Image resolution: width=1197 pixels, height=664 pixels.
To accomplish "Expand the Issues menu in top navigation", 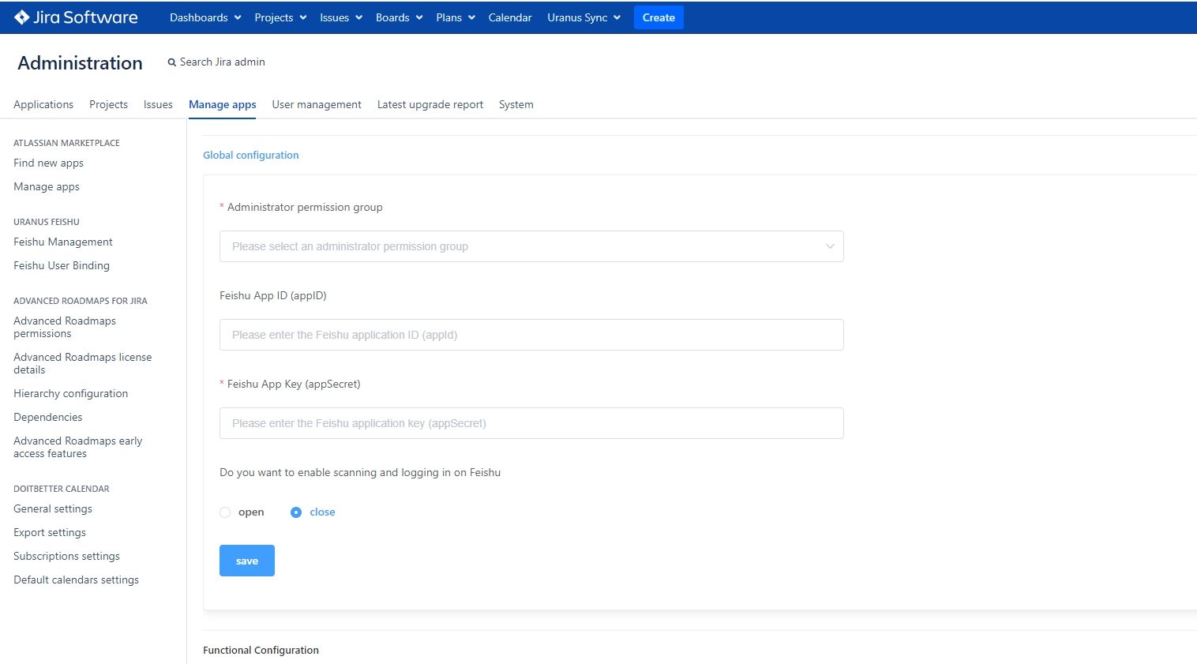I will pyautogui.click(x=341, y=17).
